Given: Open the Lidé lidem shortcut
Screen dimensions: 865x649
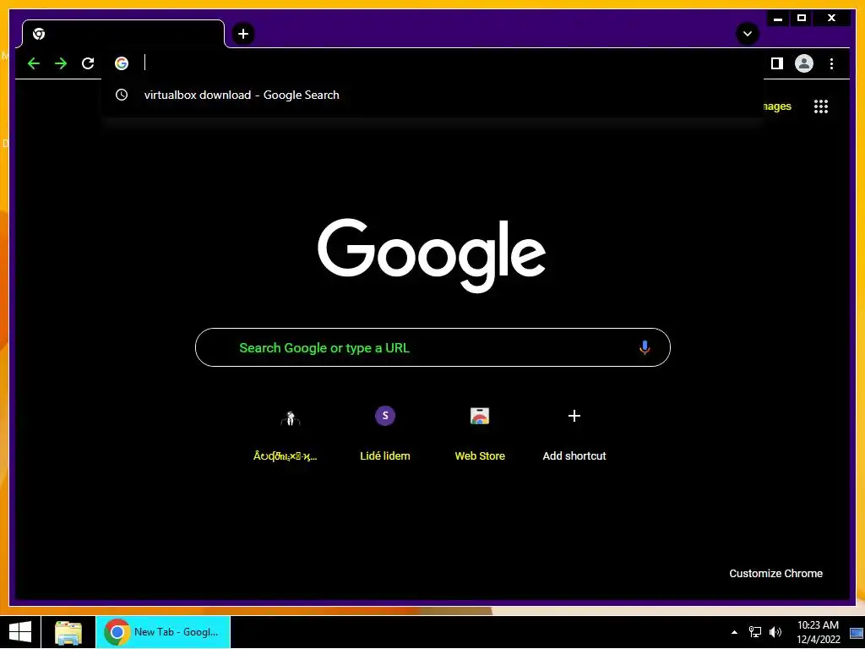Looking at the screenshot, I should point(385,434).
